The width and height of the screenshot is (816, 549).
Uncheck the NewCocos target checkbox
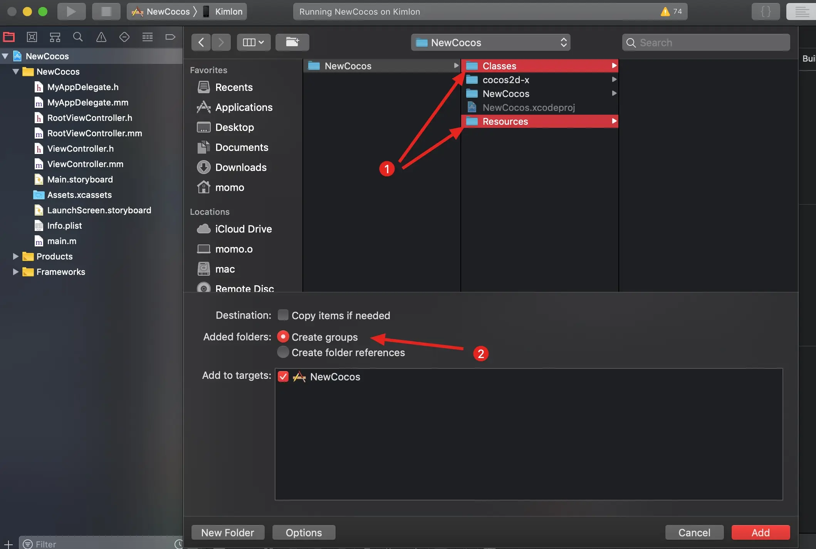[x=283, y=377]
